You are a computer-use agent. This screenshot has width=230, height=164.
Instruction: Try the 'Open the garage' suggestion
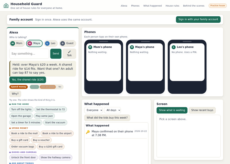click(x=21, y=116)
